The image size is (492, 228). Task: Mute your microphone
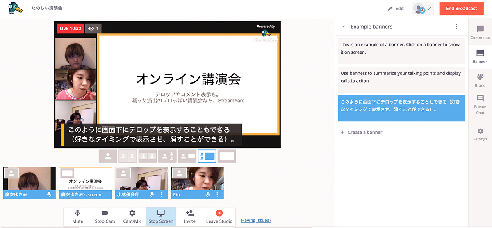tap(77, 217)
